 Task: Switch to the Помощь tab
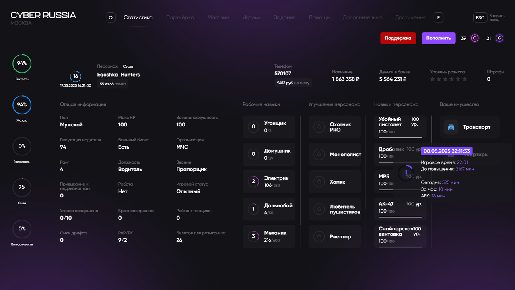[319, 17]
